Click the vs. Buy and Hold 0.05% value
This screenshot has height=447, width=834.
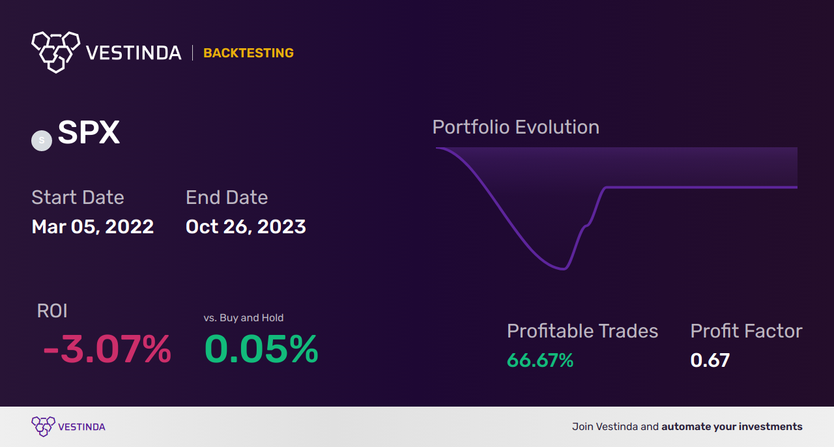tap(261, 349)
